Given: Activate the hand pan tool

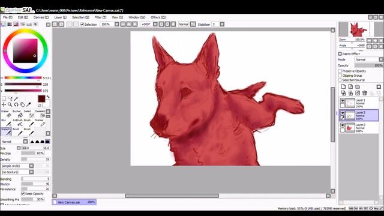Looking at the screenshot, I should coord(22,104).
